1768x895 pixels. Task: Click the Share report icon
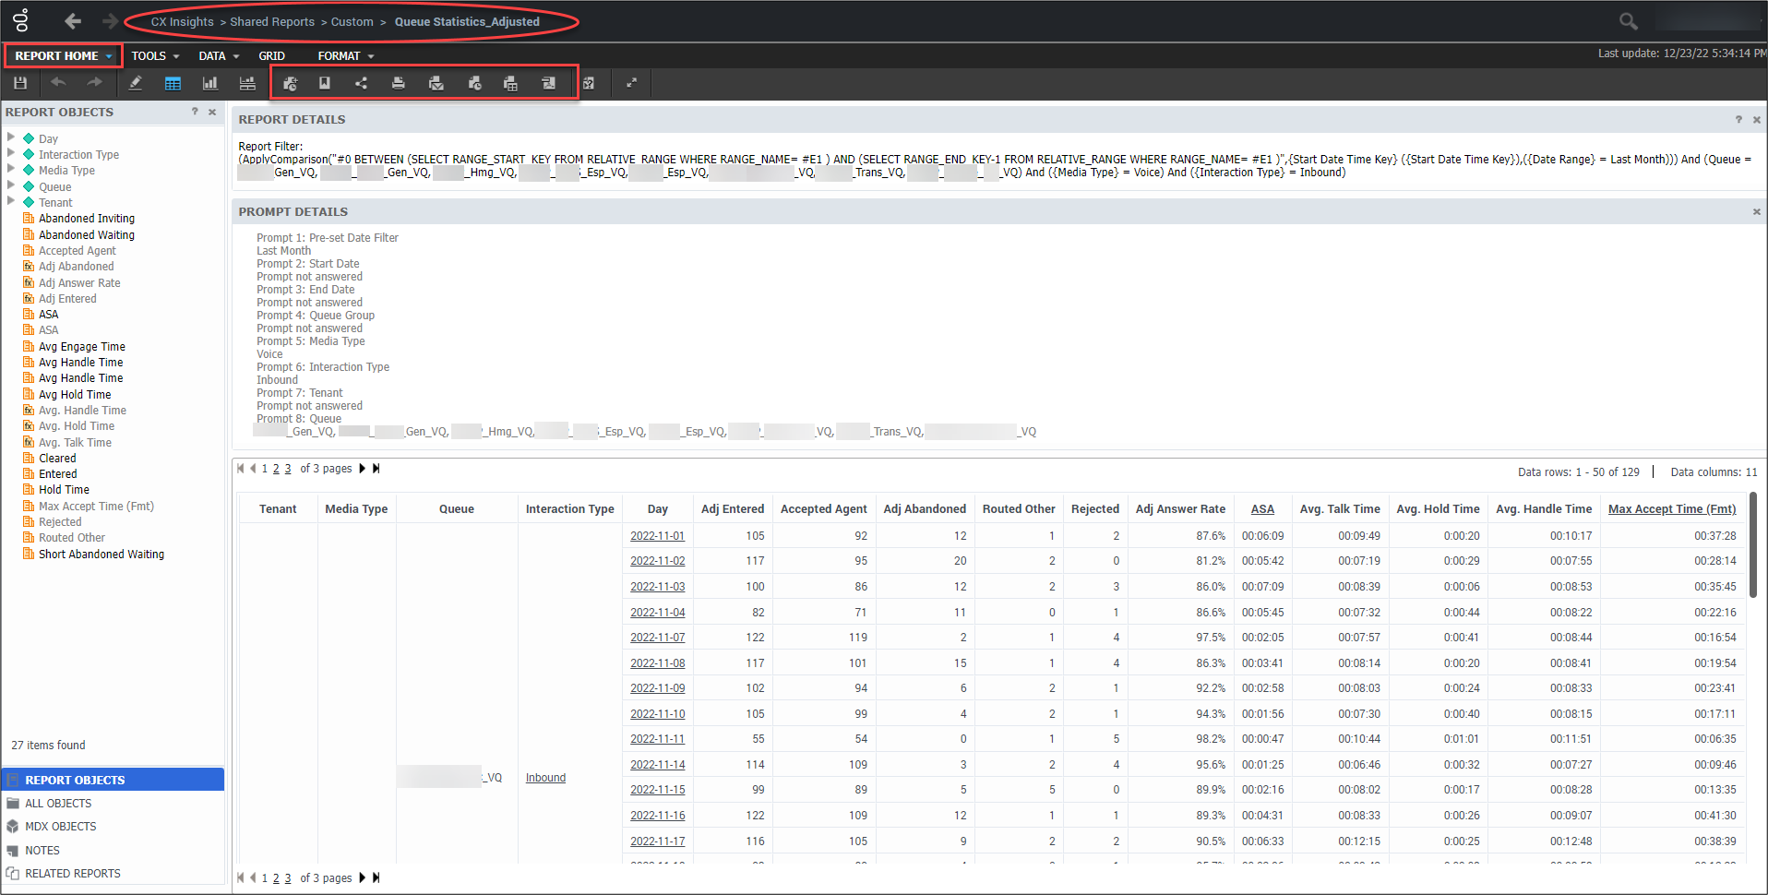[361, 83]
